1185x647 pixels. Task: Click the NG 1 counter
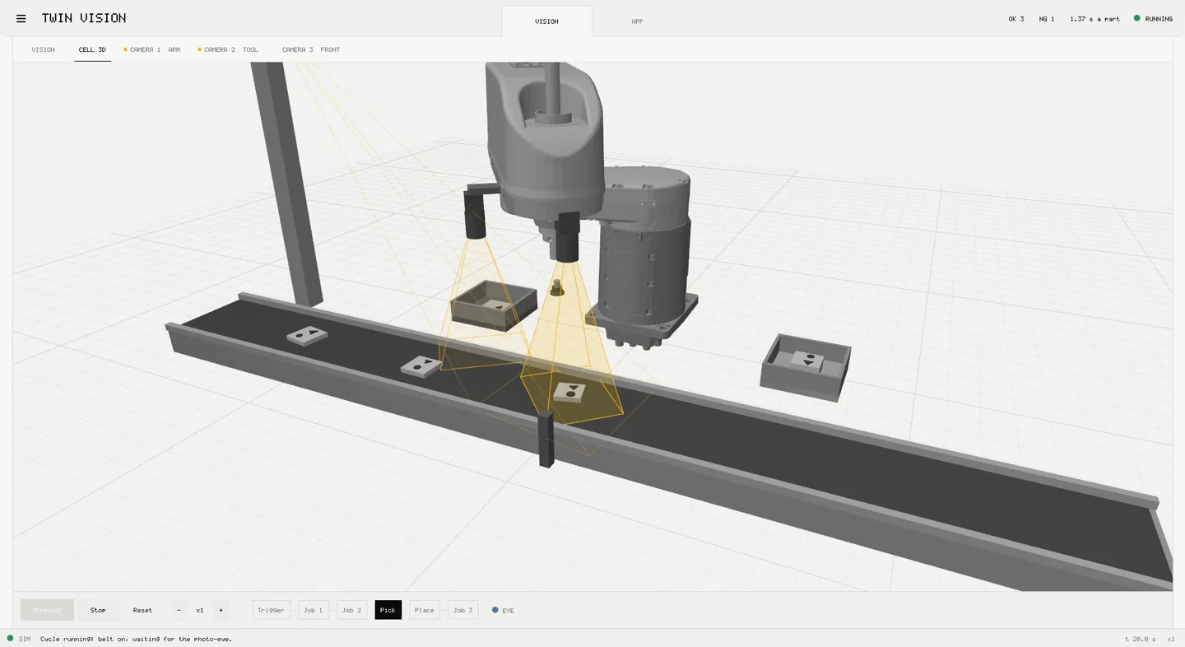click(x=1047, y=19)
